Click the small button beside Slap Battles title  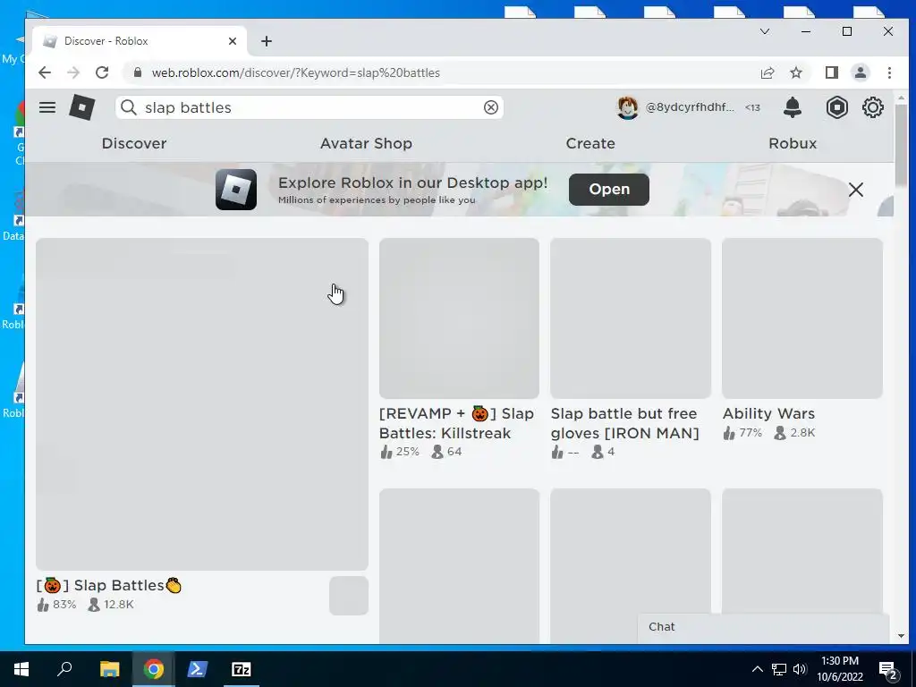(x=349, y=596)
